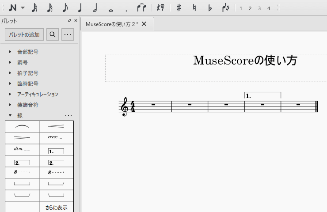Select the slur line in palette
This screenshot has height=212, width=327.
coord(22,126)
